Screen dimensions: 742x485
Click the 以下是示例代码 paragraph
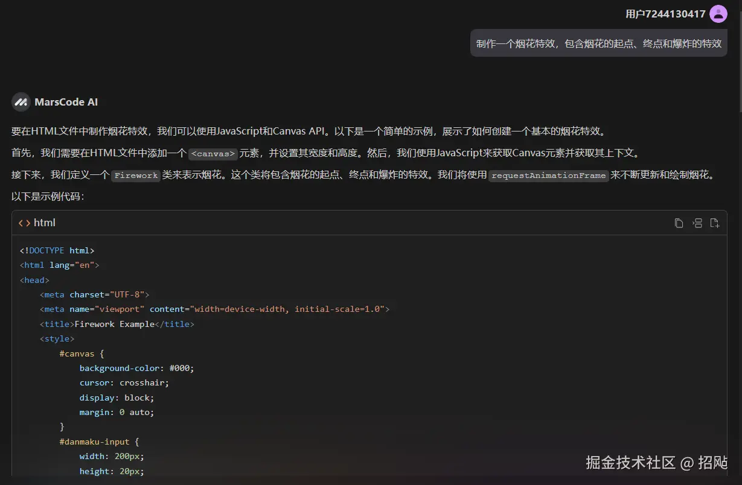tap(48, 197)
